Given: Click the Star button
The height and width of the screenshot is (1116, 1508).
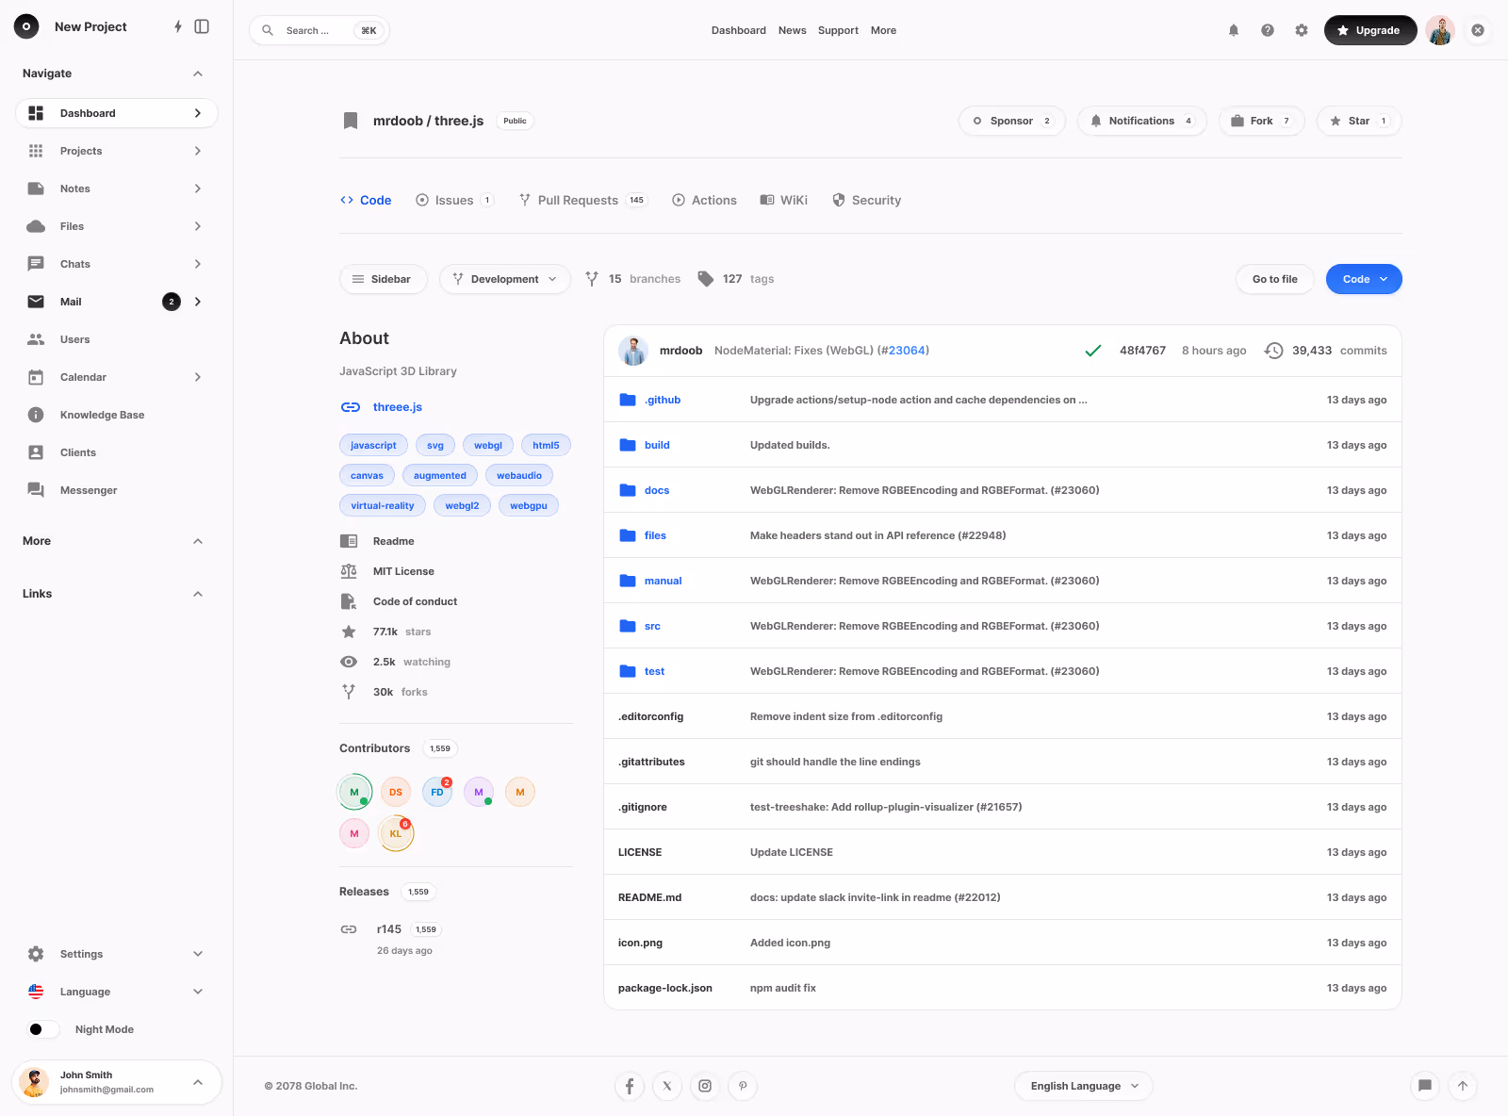Looking at the screenshot, I should coord(1359,121).
